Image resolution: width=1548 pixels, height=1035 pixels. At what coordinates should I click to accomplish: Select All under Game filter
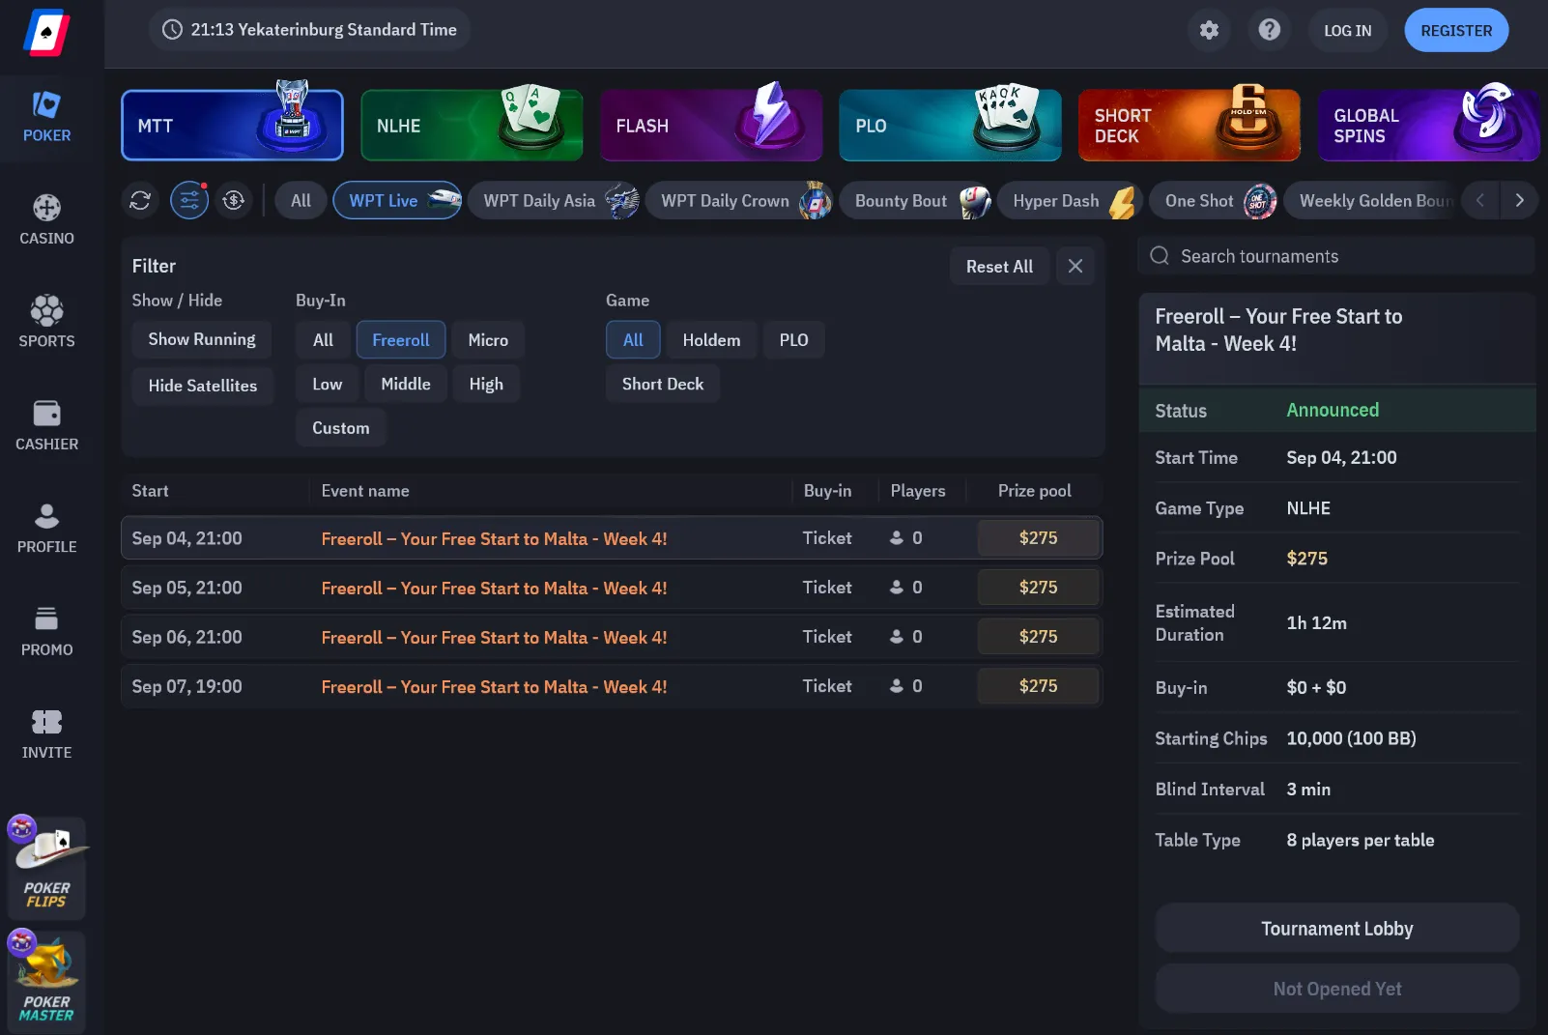pos(633,340)
